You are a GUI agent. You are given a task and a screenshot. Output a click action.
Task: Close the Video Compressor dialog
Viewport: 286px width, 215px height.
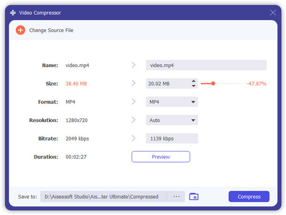273,12
